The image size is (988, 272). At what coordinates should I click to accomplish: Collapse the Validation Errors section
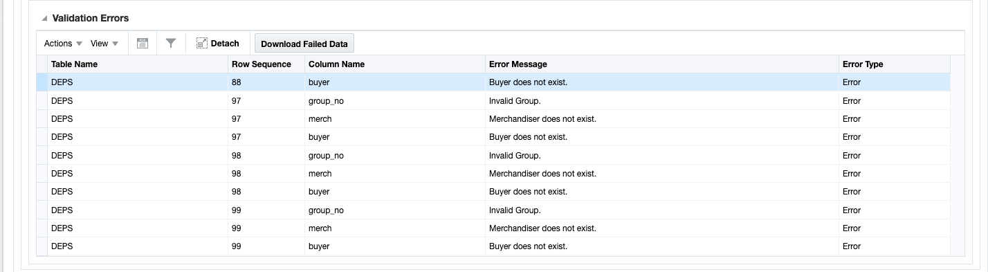pos(45,18)
